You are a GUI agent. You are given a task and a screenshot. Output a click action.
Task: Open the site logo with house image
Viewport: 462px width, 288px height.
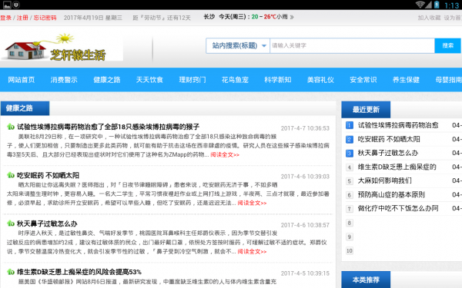(x=62, y=47)
